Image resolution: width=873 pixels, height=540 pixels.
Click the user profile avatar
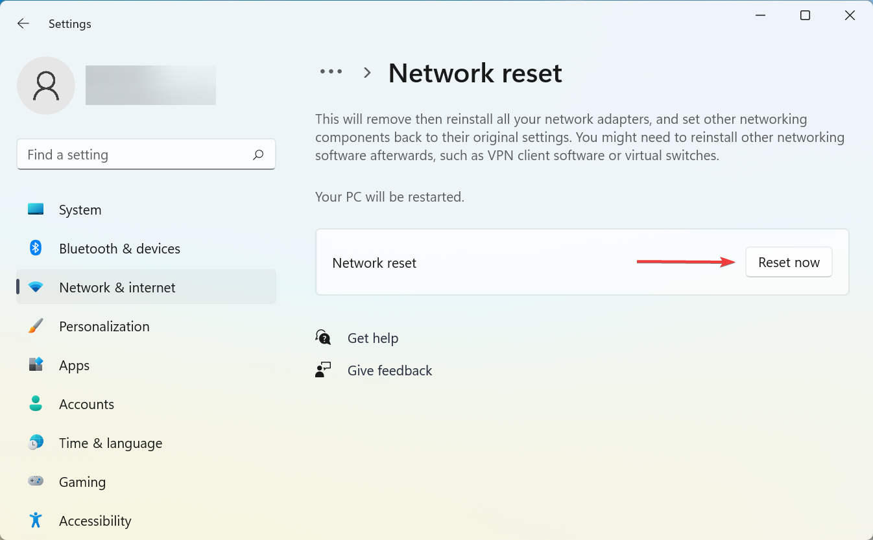coord(46,86)
